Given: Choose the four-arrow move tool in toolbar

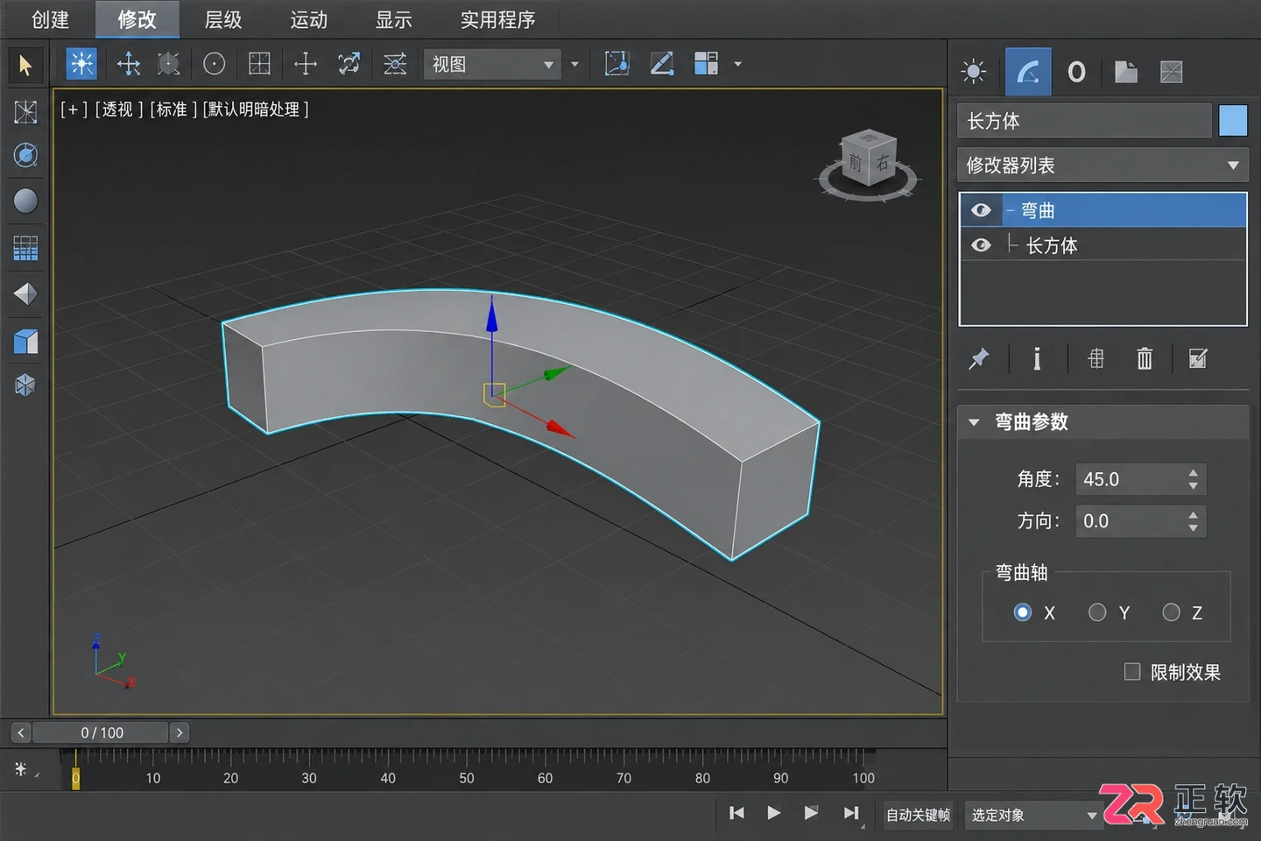Looking at the screenshot, I should pyautogui.click(x=129, y=64).
